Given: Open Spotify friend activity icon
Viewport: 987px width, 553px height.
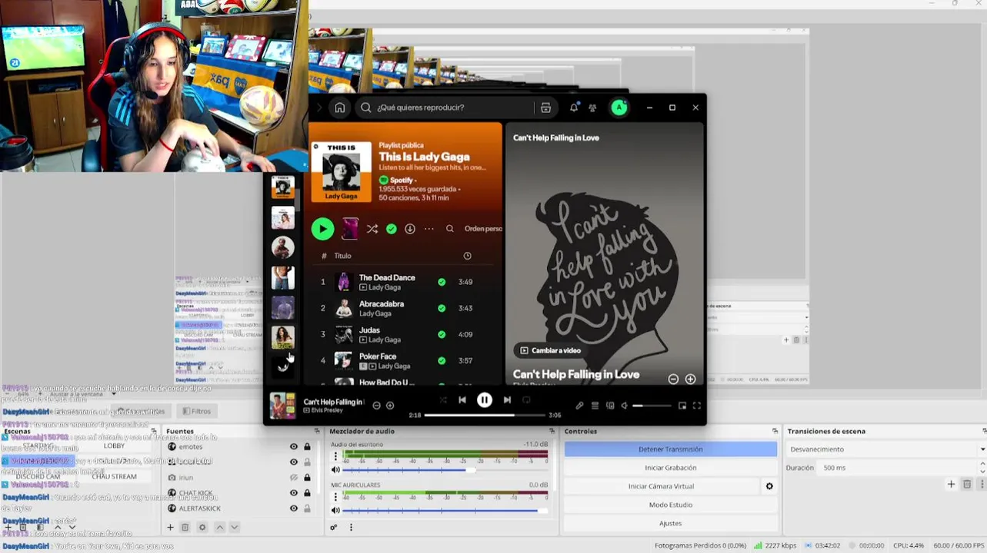Looking at the screenshot, I should point(592,108).
